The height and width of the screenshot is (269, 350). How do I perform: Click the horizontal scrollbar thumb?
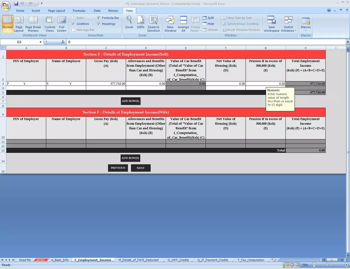click(x=332, y=260)
